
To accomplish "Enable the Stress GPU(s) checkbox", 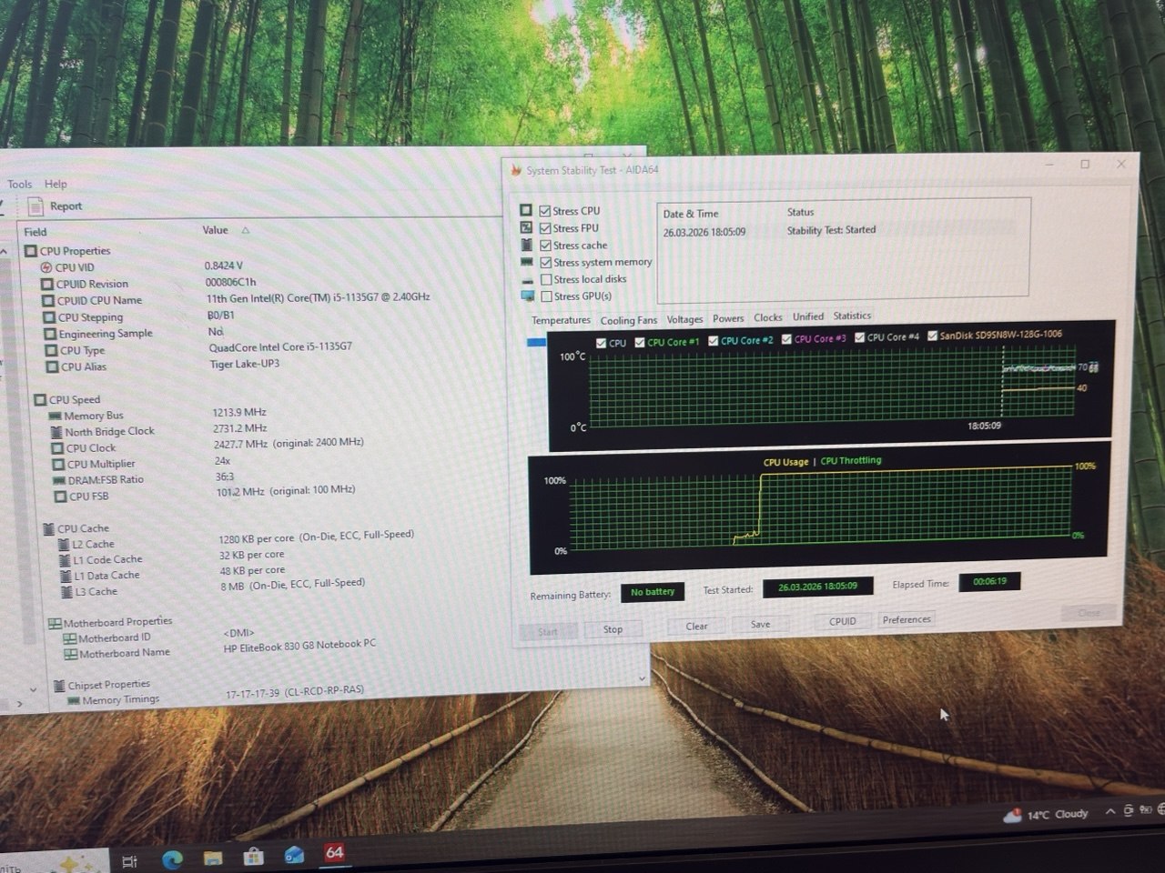I will point(546,296).
